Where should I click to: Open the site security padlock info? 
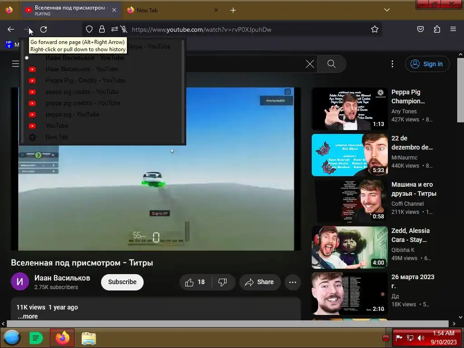[x=102, y=29]
